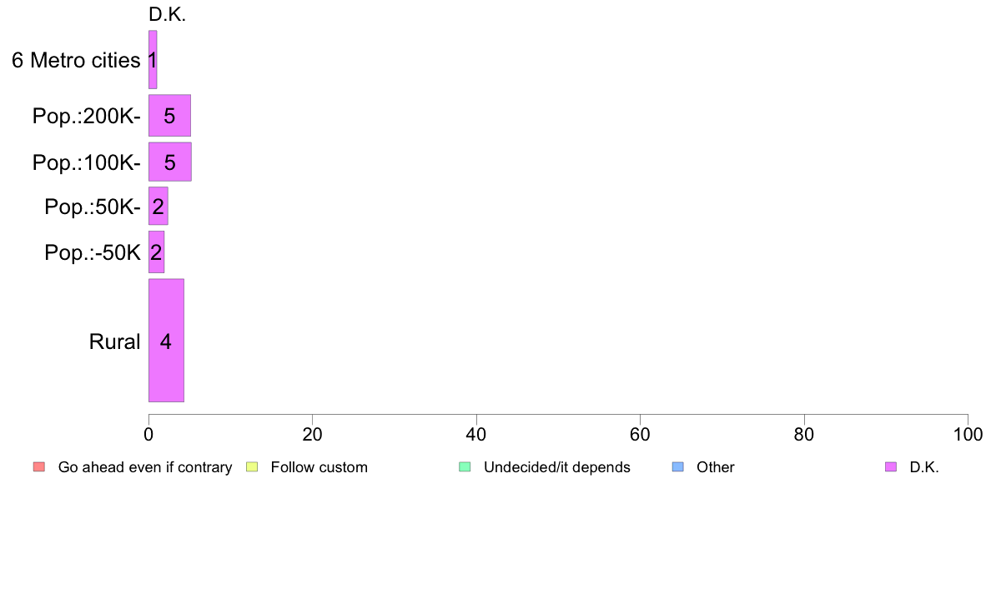Click the red Go ahead even if contrary swatch
The width and height of the screenshot is (991, 613).
click(39, 467)
